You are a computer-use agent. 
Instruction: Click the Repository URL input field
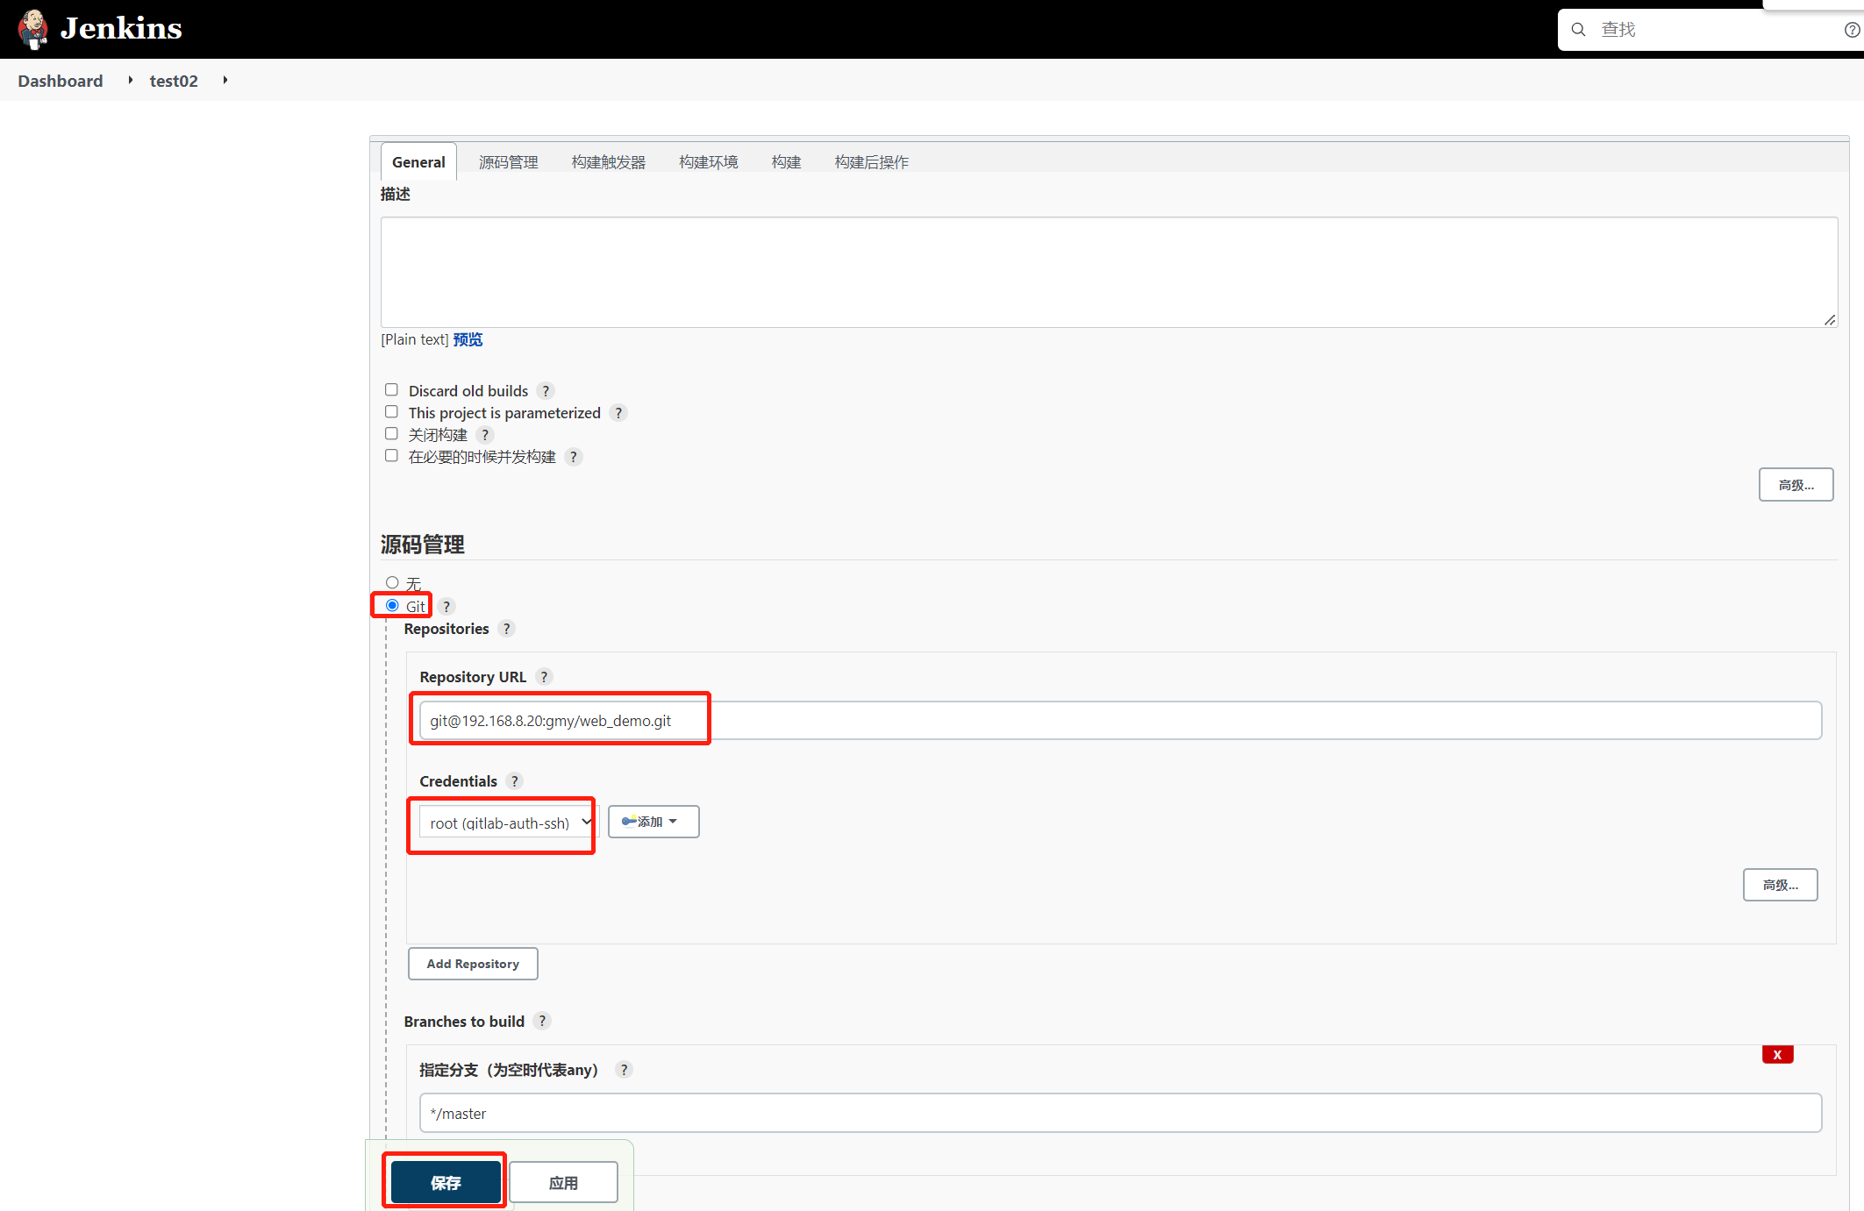pos(1120,721)
